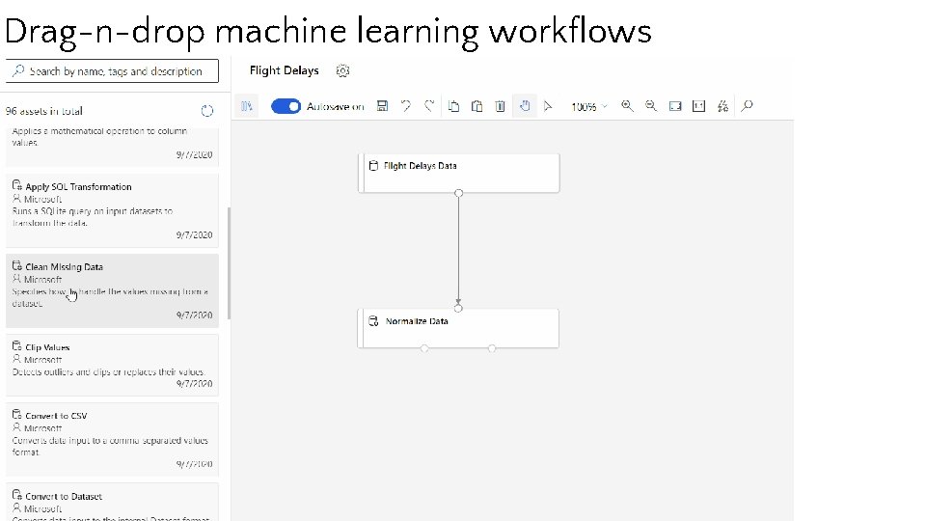Paste module from clipboard icon
This screenshot has height=521, width=926.
(x=477, y=106)
